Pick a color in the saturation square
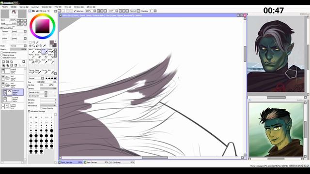This screenshot has height=174, width=310. pyautogui.click(x=43, y=26)
